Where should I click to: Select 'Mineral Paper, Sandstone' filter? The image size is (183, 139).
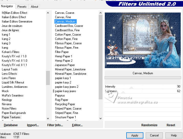point(71,74)
